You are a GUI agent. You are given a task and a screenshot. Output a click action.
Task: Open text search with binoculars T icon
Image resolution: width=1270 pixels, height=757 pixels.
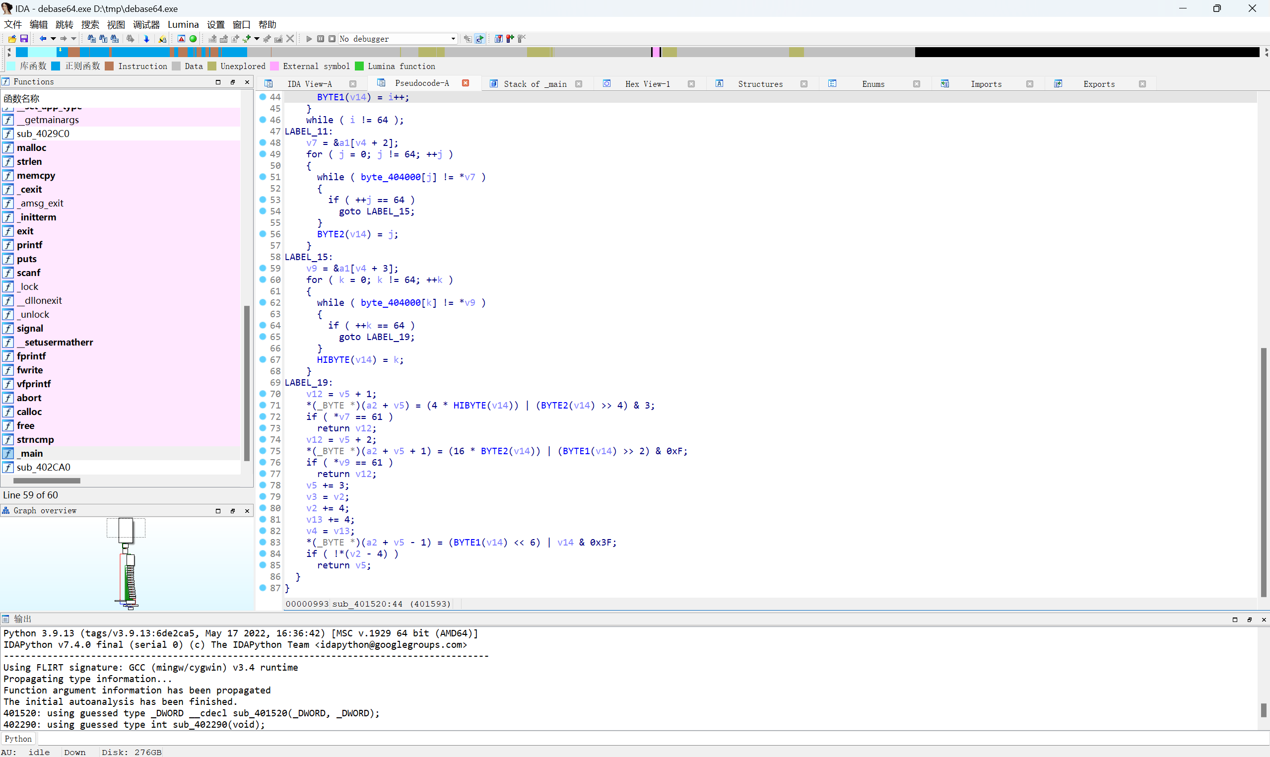[x=104, y=39]
